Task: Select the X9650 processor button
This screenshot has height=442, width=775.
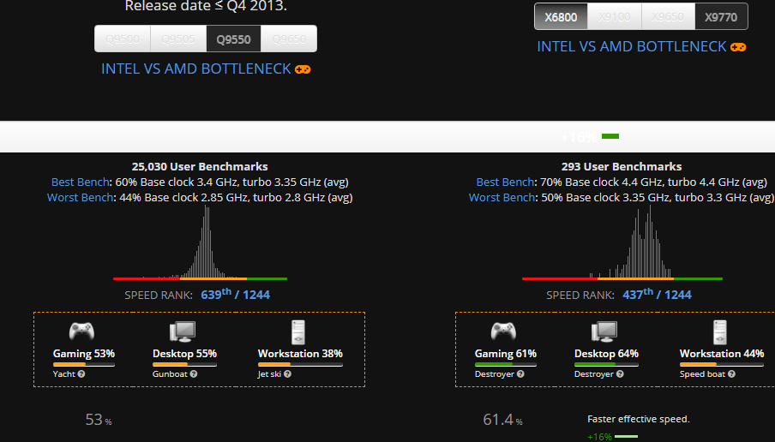Action: pos(668,17)
